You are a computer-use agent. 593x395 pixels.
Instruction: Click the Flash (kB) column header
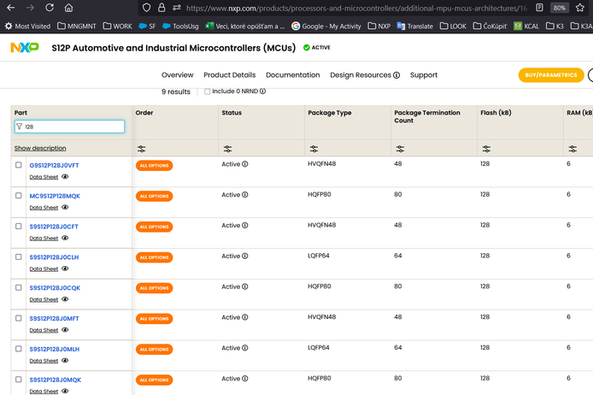point(496,113)
